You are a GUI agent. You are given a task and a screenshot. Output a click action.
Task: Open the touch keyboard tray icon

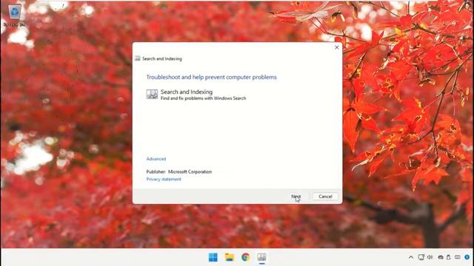tap(458, 257)
